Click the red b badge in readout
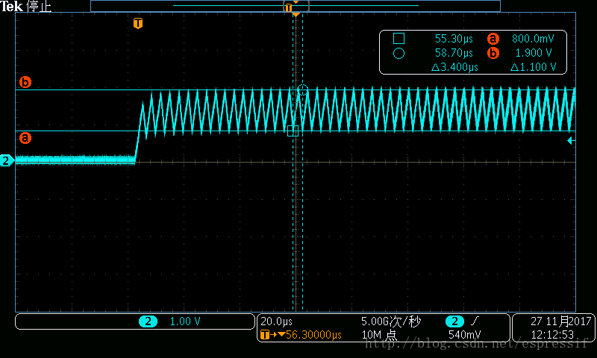Viewport: 597px width, 358px height. click(493, 53)
